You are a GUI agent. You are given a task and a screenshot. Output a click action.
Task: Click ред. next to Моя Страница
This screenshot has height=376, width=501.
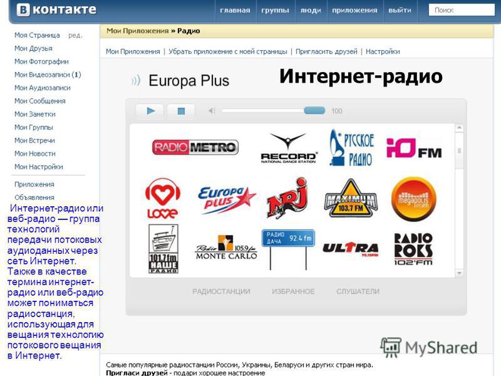[75, 36]
